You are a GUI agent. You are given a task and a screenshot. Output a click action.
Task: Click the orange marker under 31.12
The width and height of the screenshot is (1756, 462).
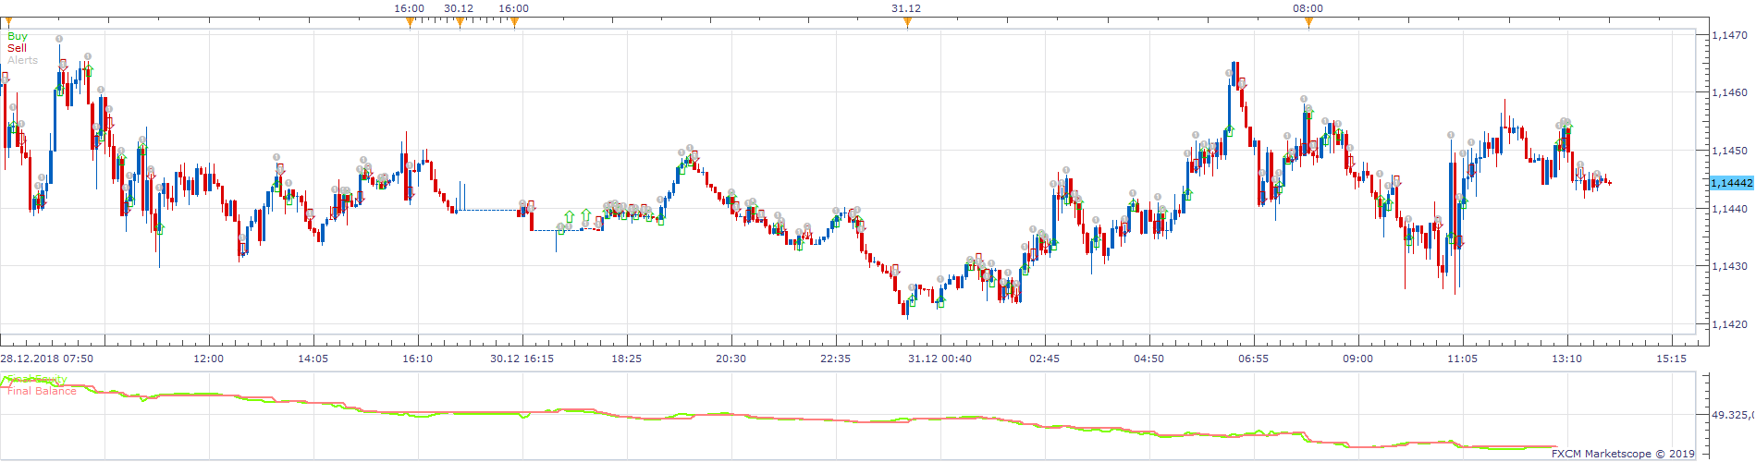tap(907, 23)
